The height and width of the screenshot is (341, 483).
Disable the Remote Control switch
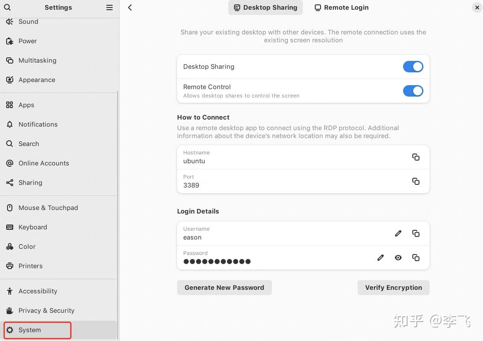pyautogui.click(x=413, y=91)
